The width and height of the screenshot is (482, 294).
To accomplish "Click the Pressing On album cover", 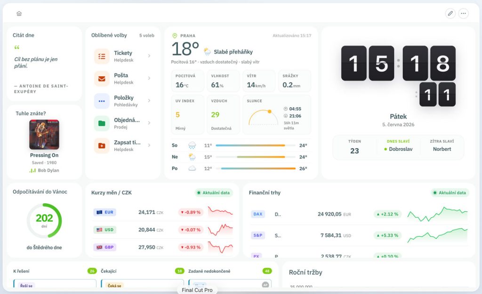I will [x=44, y=135].
